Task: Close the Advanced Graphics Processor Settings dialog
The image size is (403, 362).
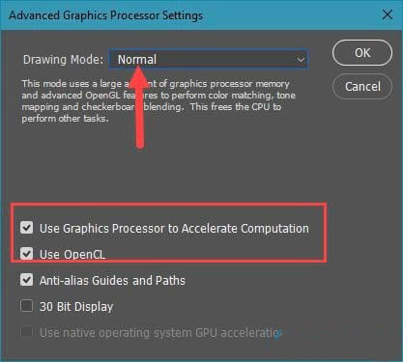Action: point(388,14)
